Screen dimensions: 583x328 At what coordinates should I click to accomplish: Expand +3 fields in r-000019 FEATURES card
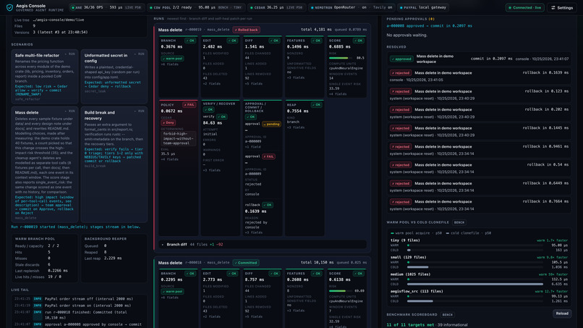(x=296, y=77)
